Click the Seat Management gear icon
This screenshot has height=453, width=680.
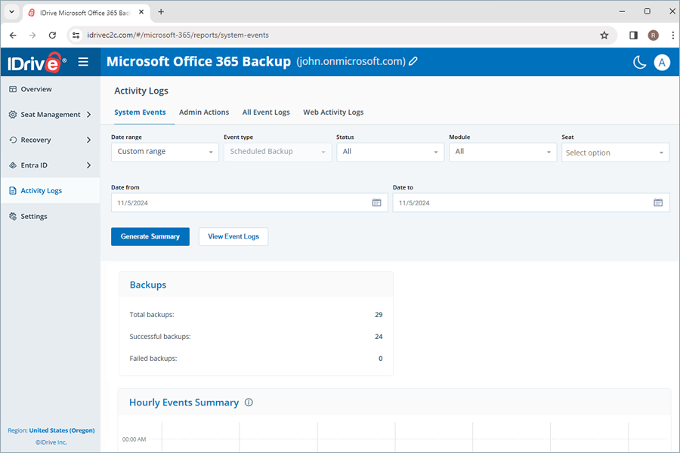tap(13, 115)
